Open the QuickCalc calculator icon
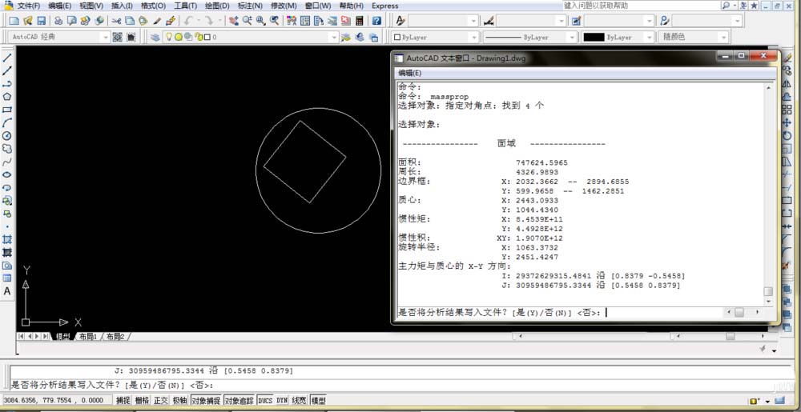801x412 pixels. [x=360, y=21]
